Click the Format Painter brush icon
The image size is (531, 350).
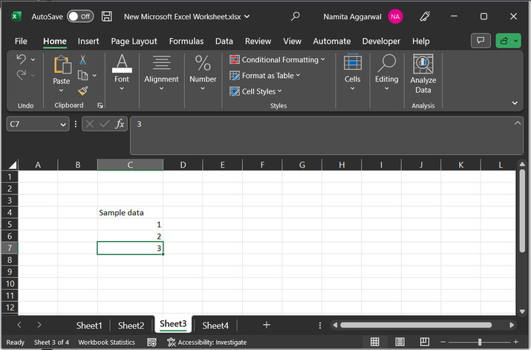pos(83,90)
